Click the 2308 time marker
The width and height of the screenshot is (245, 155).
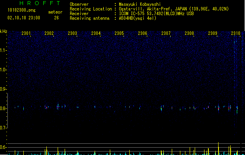189,33
